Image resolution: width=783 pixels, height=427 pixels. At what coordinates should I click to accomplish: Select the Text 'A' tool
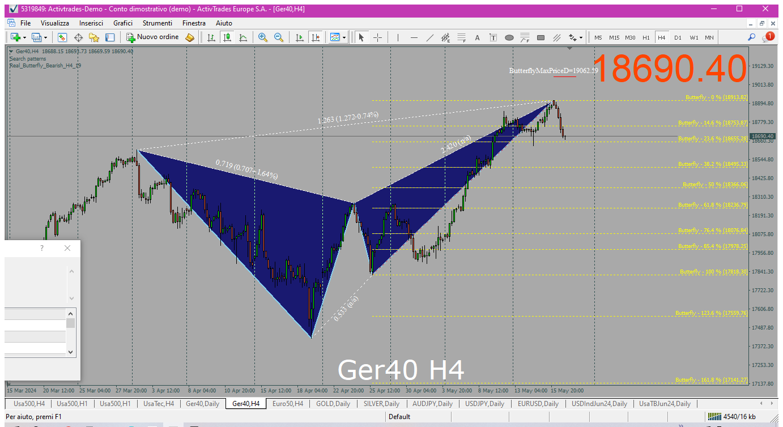point(477,37)
